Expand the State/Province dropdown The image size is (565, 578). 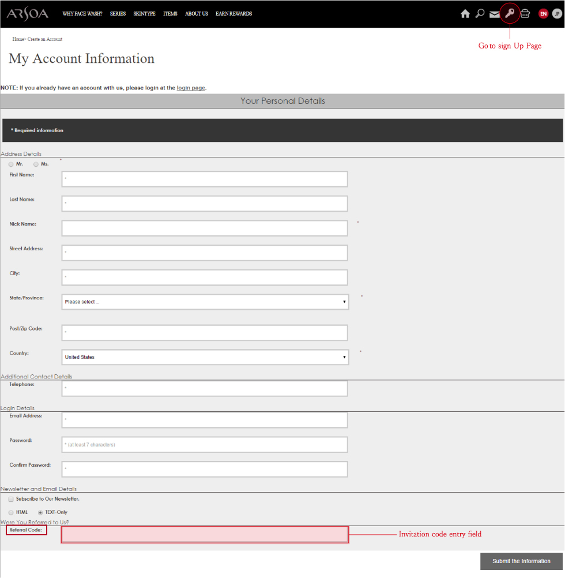[205, 302]
